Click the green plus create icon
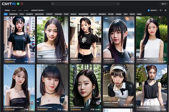This screenshot has height=112, width=169. tap(18, 4)
